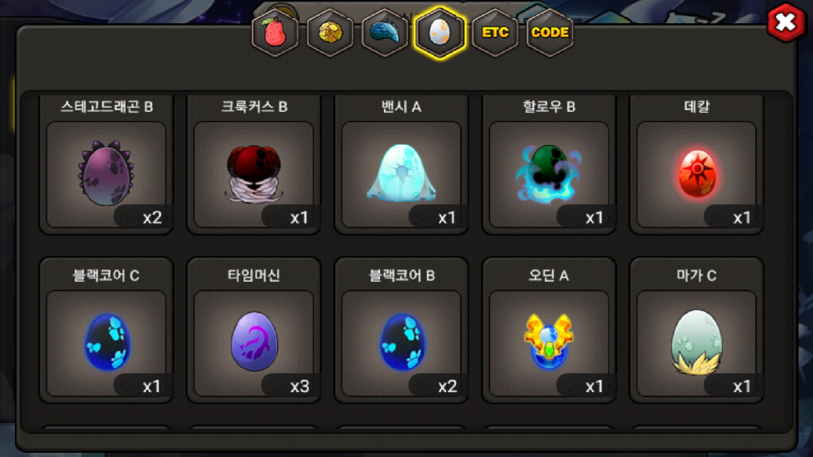813x457 pixels.
Task: Pick the golden winged 오딘 A egg
Action: (549, 343)
